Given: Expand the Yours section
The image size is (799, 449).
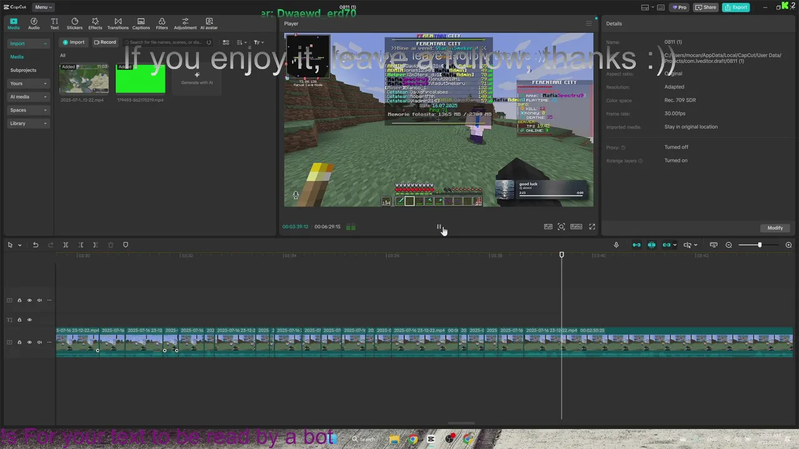Looking at the screenshot, I should click(28, 84).
